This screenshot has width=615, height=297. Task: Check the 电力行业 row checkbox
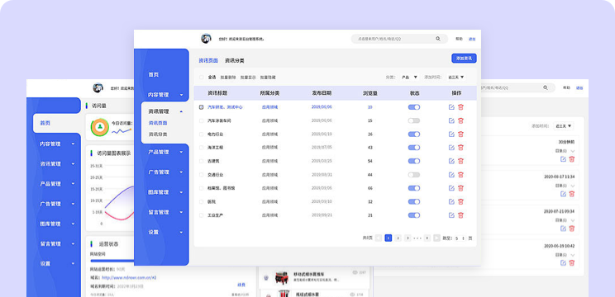click(x=201, y=134)
